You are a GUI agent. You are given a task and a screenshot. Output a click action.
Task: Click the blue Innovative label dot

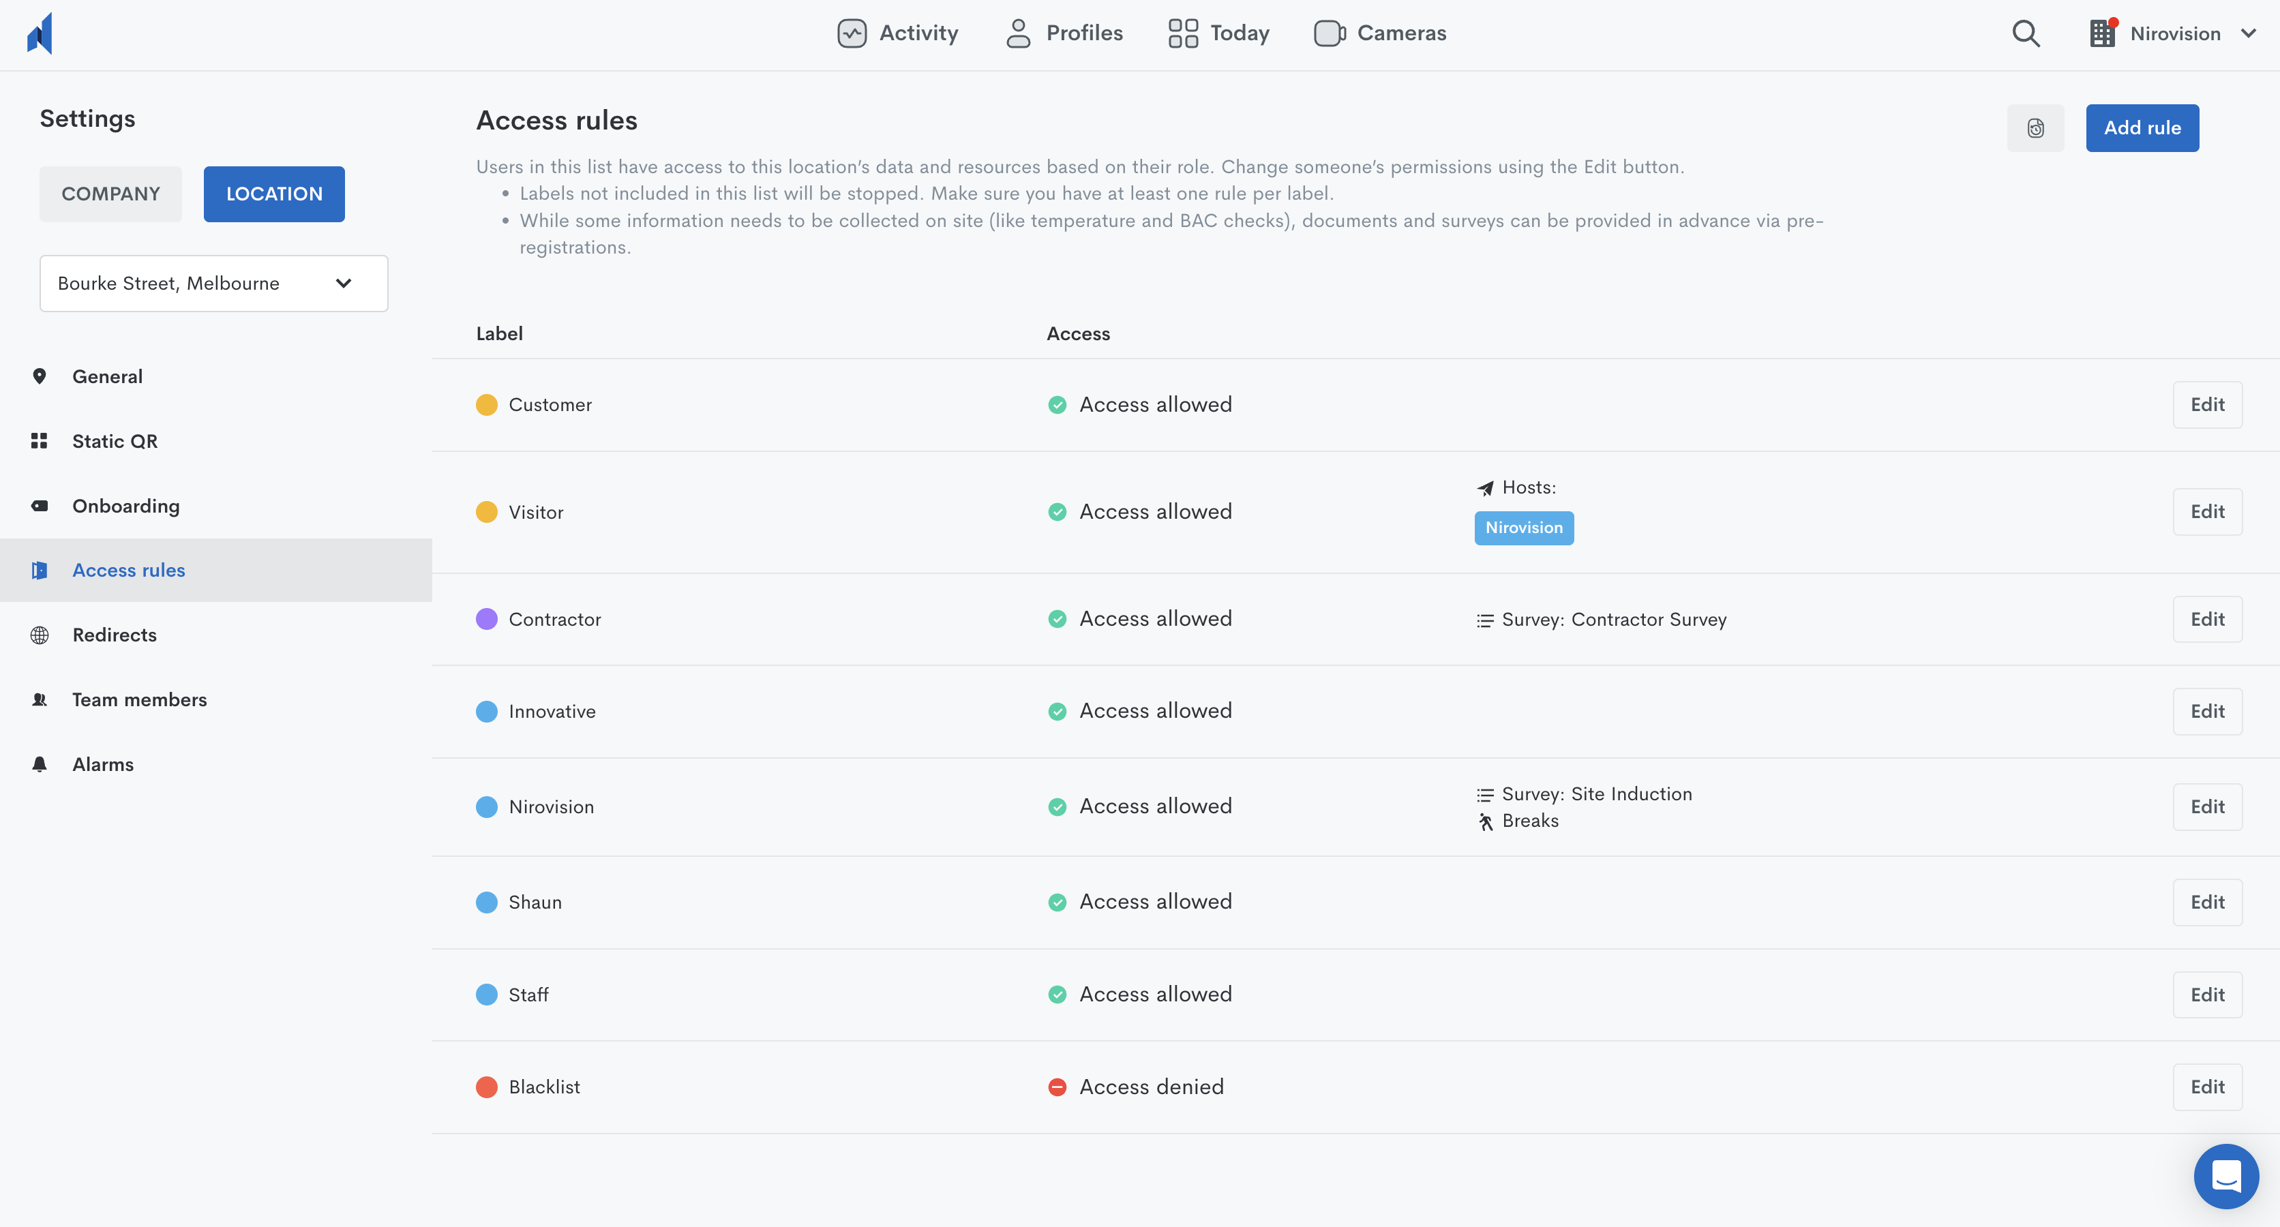point(487,711)
